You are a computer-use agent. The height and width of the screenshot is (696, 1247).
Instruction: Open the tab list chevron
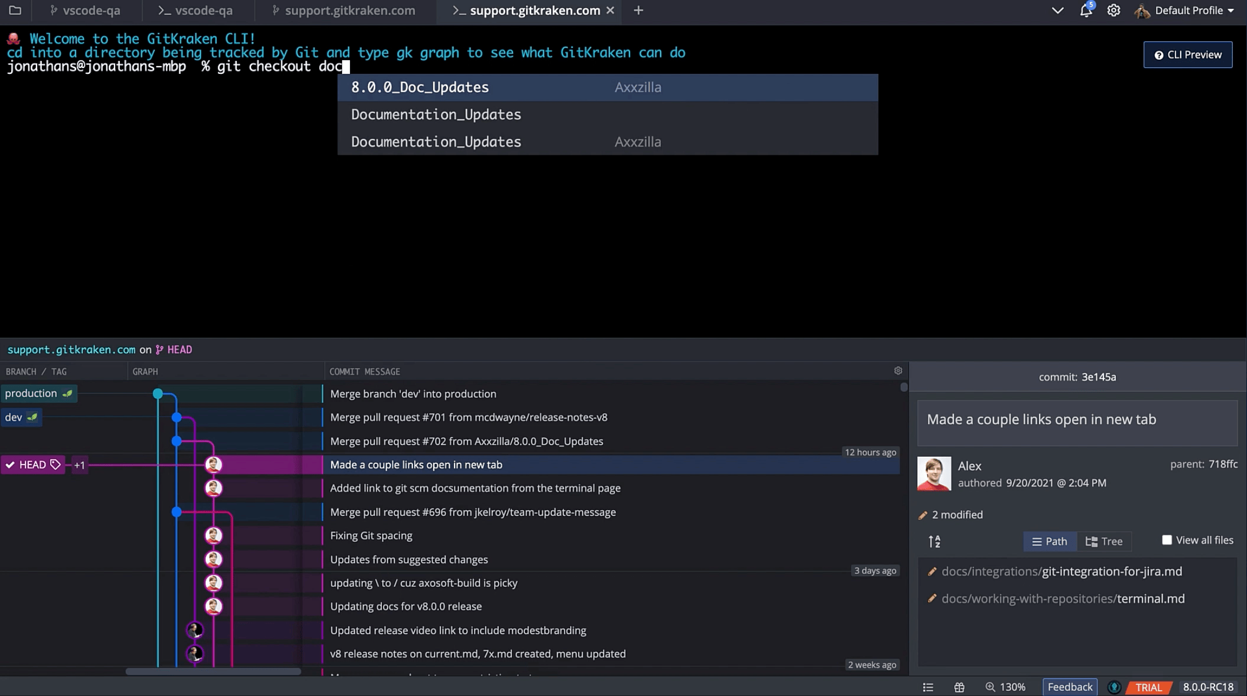[1057, 10]
